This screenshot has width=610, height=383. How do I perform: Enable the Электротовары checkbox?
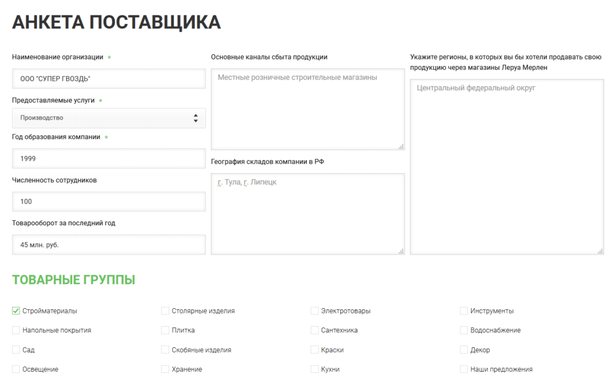pyautogui.click(x=315, y=311)
